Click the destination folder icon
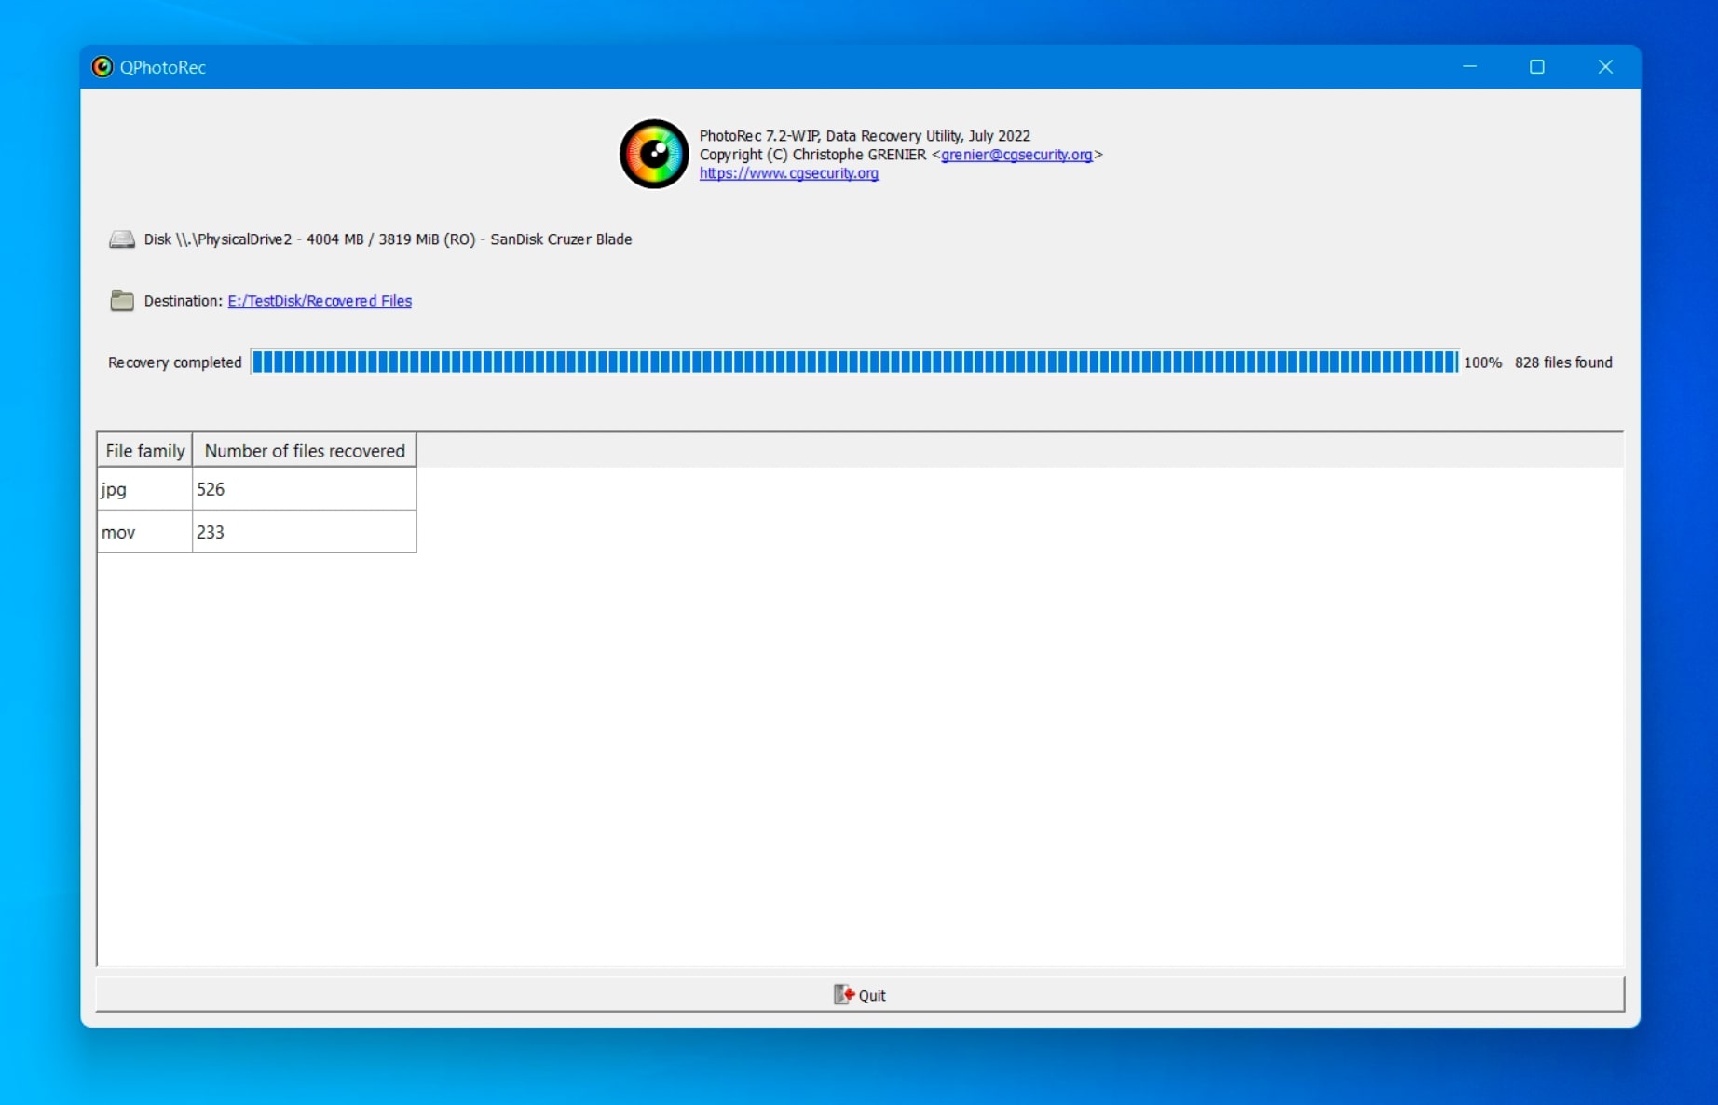 pyautogui.click(x=122, y=301)
